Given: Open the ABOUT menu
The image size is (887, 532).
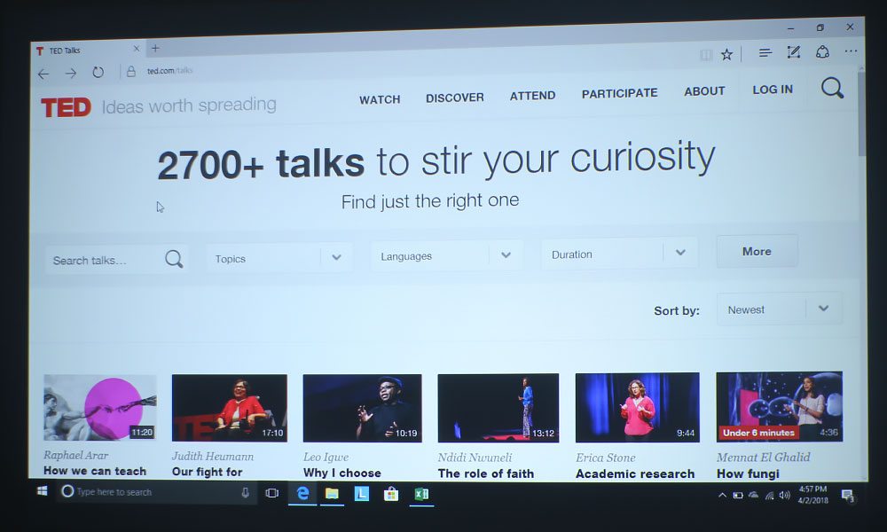Looking at the screenshot, I should tap(704, 91).
